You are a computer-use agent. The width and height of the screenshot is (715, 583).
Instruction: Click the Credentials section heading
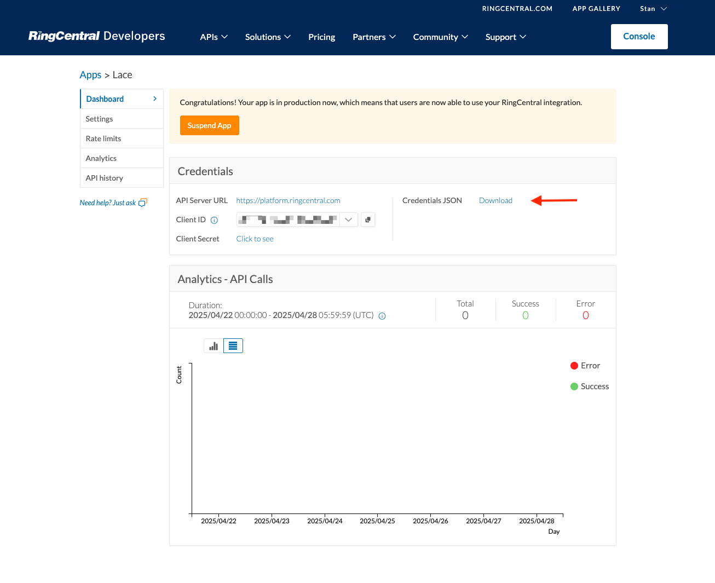click(x=206, y=171)
